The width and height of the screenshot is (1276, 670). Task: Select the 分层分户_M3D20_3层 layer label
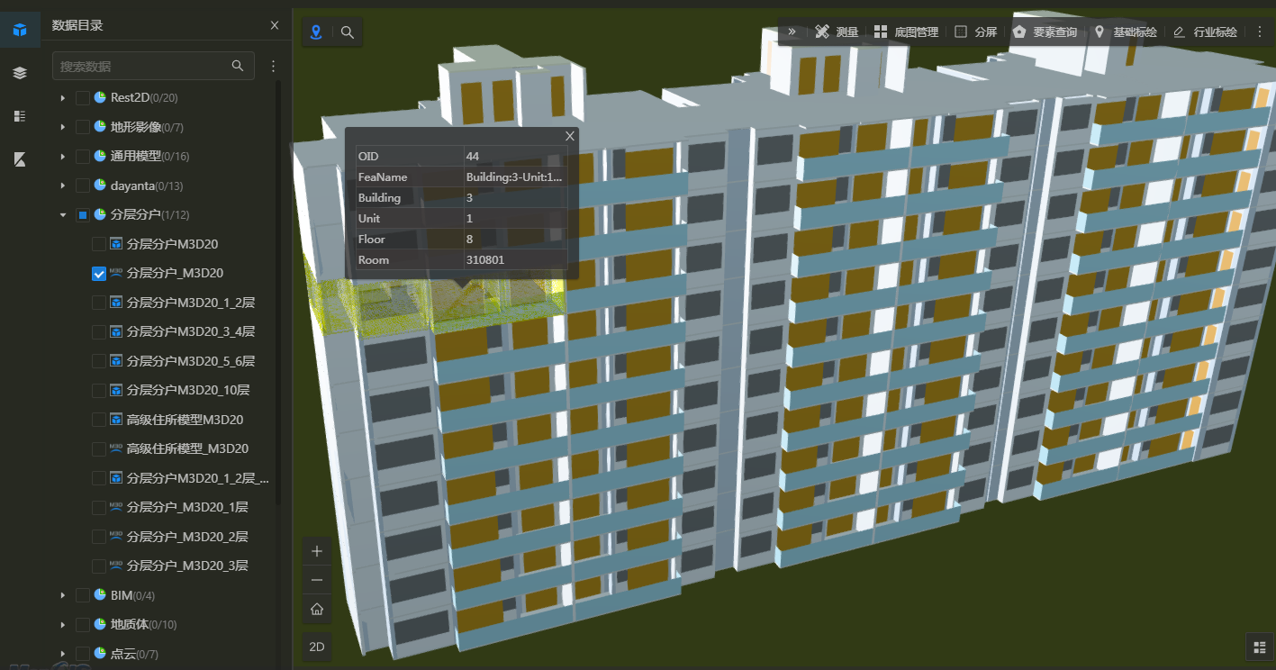pyautogui.click(x=187, y=566)
